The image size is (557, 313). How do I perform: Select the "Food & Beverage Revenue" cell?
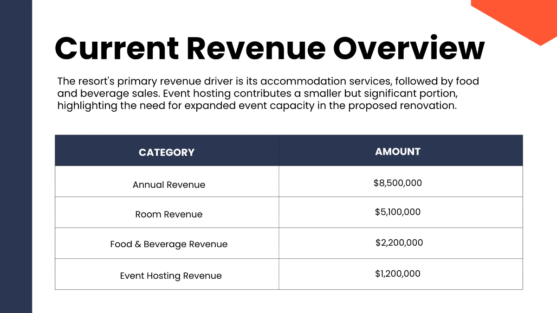pyautogui.click(x=168, y=243)
